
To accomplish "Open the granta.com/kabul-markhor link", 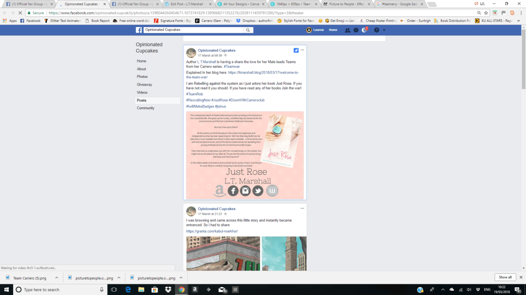I will coord(211,231).
